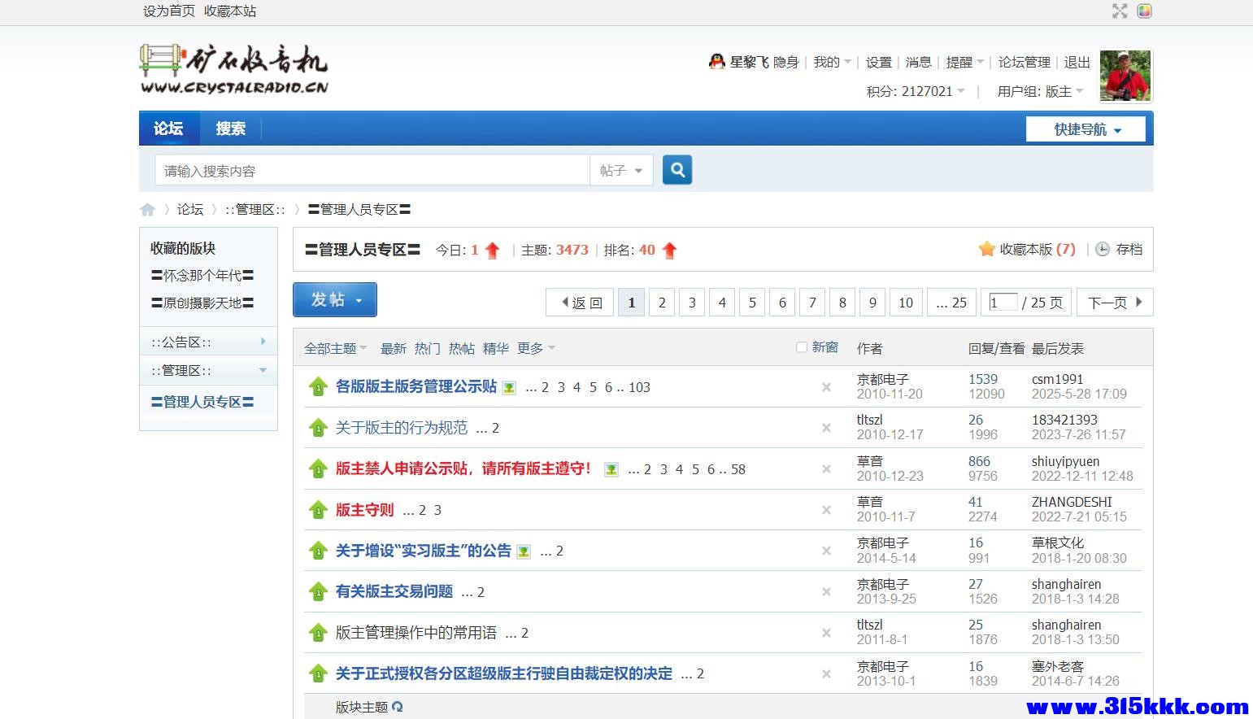The image size is (1253, 719).
Task: Switch to the 搜索 tab
Action: point(229,128)
